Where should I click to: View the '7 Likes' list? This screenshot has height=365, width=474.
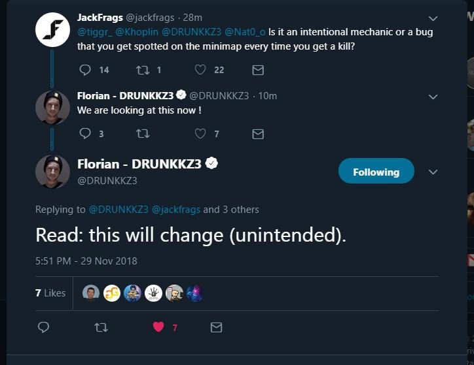(x=50, y=293)
